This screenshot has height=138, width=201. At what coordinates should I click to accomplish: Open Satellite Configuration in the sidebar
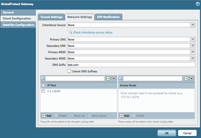pos(18,25)
